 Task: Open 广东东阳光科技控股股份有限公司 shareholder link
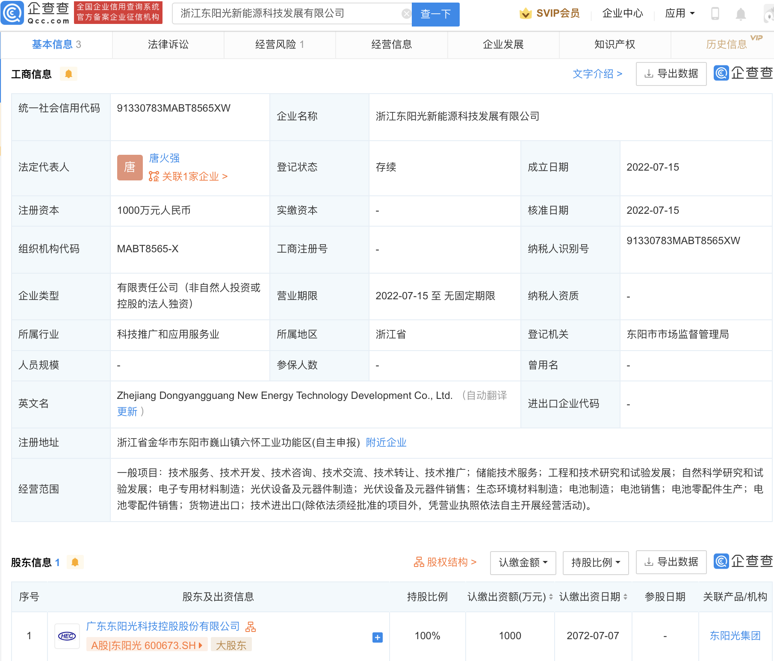click(x=163, y=626)
